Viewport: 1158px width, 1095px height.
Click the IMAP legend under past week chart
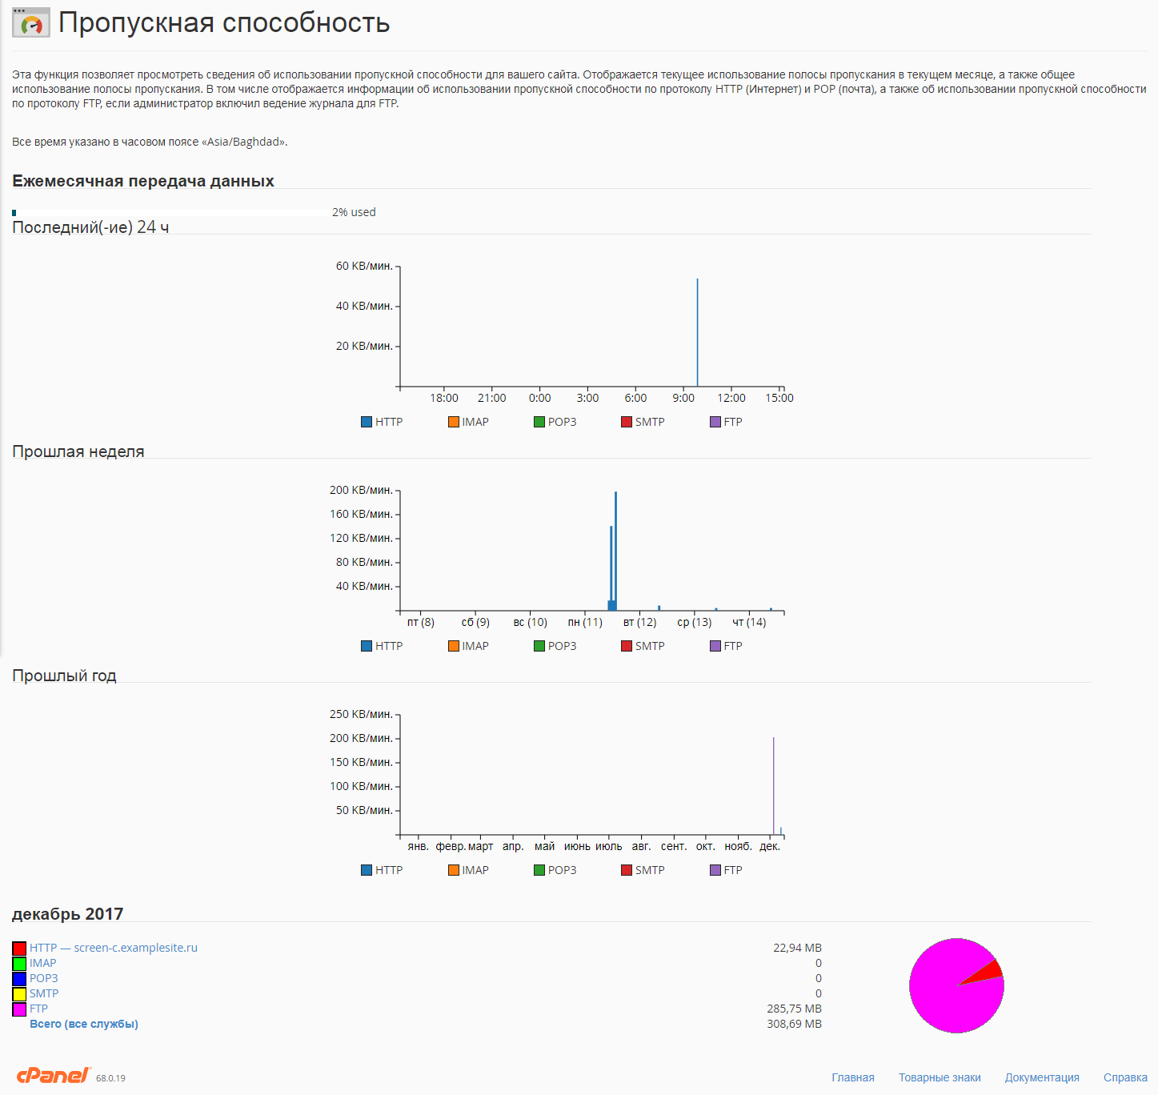(468, 646)
